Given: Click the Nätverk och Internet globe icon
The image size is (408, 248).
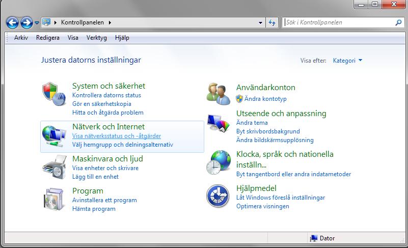Looking at the screenshot, I should [x=54, y=136].
